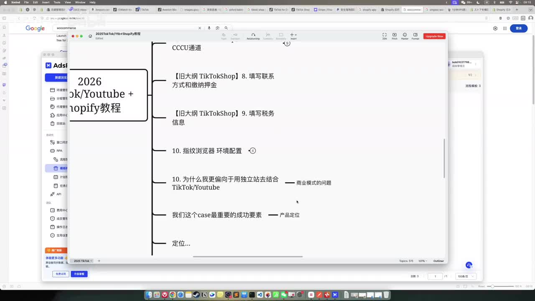
Task: Click the 升级套餐 button in AdsPower
Action: point(79,274)
